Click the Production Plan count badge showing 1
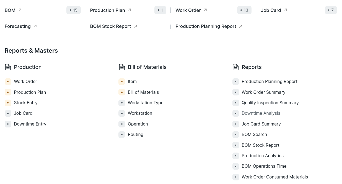Viewport: 342px width, 184px height. click(160, 10)
